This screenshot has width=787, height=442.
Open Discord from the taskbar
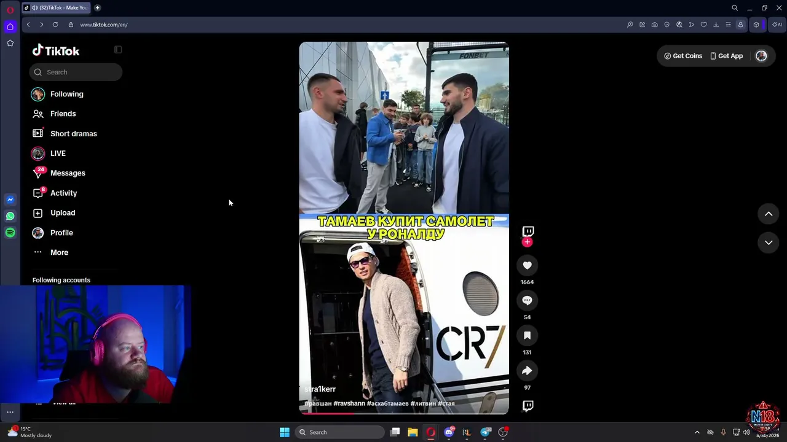click(x=449, y=432)
